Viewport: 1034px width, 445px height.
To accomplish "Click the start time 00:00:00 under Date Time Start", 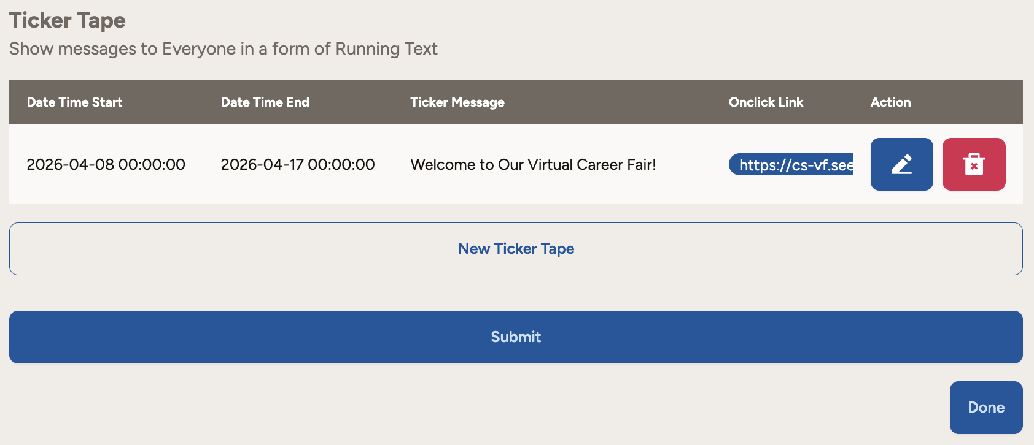I will coord(152,164).
